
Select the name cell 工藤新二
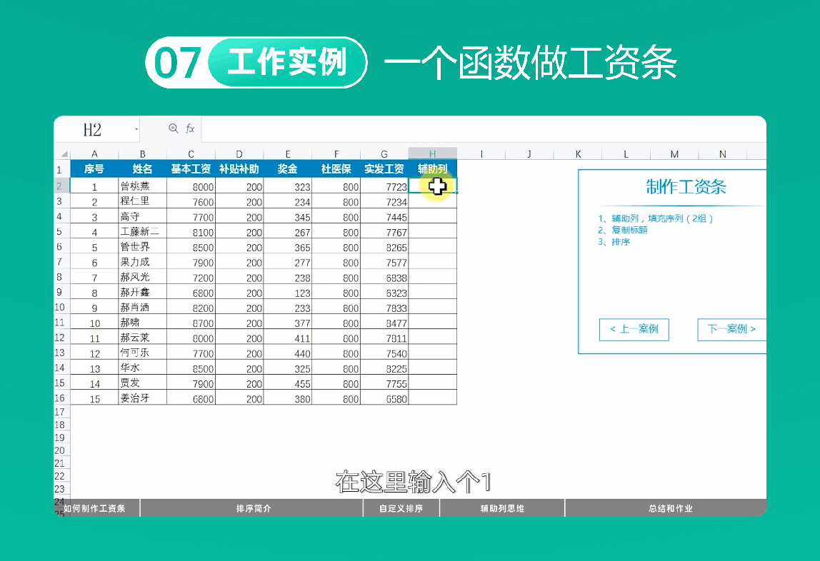tap(142, 231)
